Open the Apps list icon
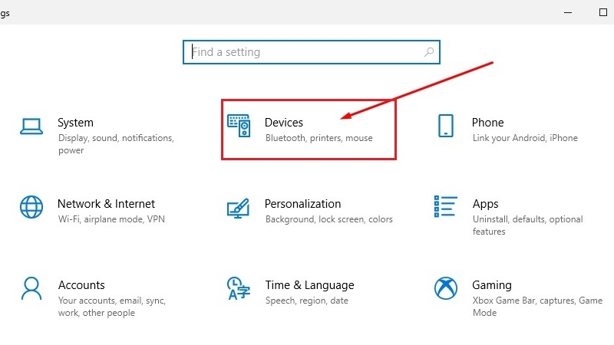 [x=446, y=206]
